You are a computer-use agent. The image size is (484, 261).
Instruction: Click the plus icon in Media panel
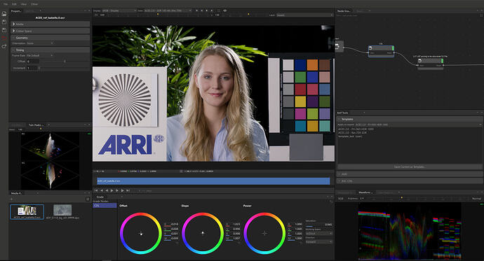[x=11, y=199]
